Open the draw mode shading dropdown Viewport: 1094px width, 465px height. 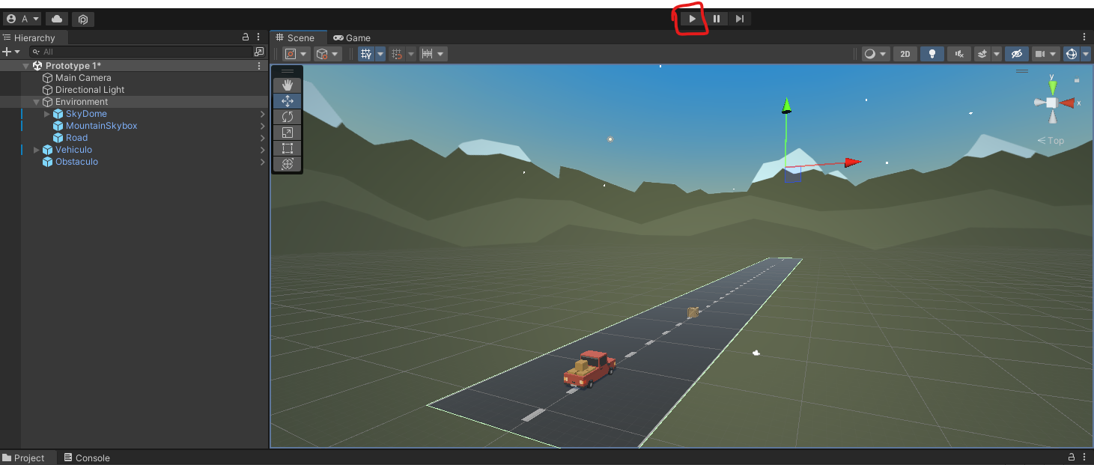[x=875, y=54]
